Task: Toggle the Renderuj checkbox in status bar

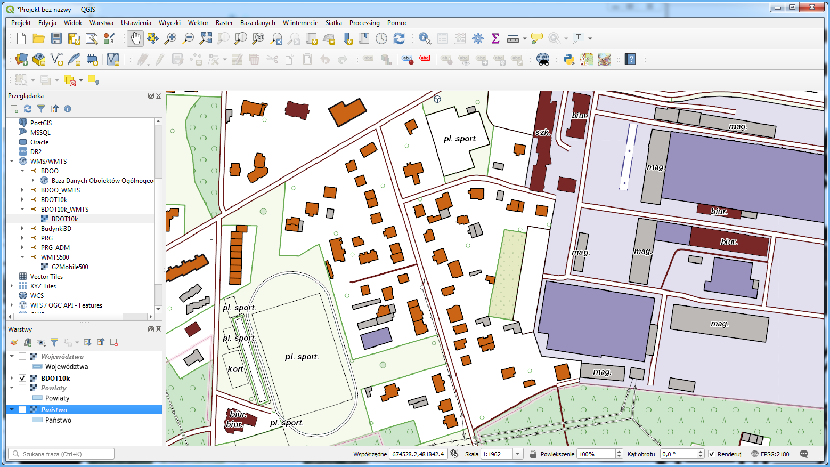Action: click(712, 454)
